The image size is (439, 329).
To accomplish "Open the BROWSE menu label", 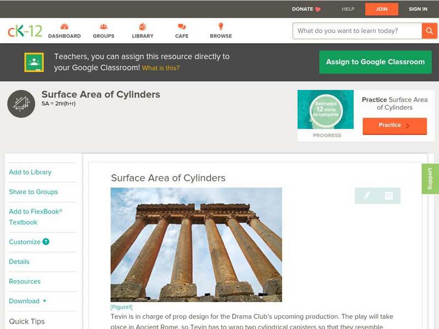I will [221, 36].
